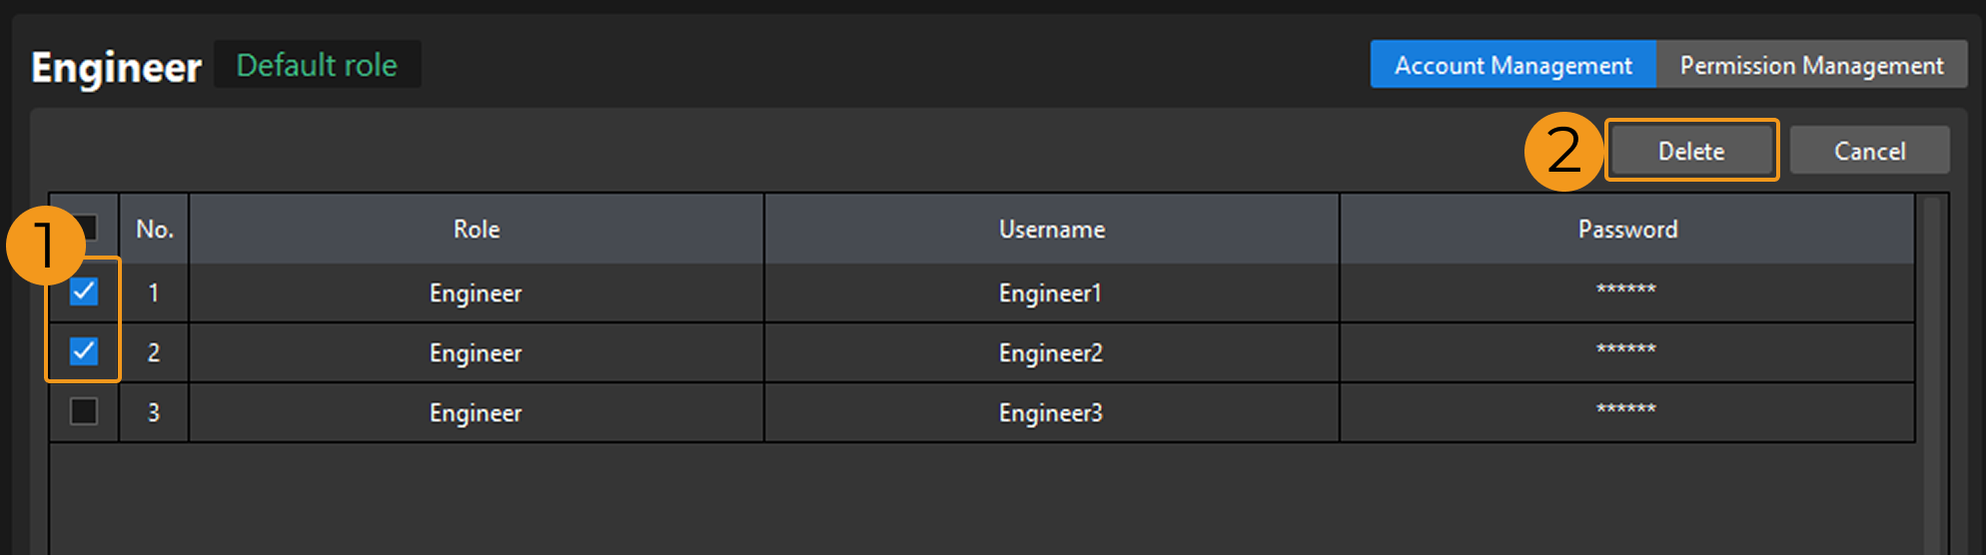Click the Role column header
Viewport: 1986px width, 555px height.
point(477,230)
